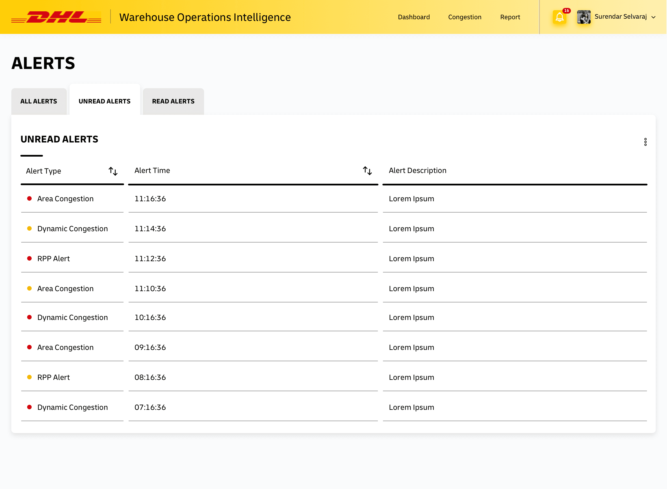This screenshot has height=489, width=667.
Task: Switch to the All Alerts tab
Action: pyautogui.click(x=39, y=101)
